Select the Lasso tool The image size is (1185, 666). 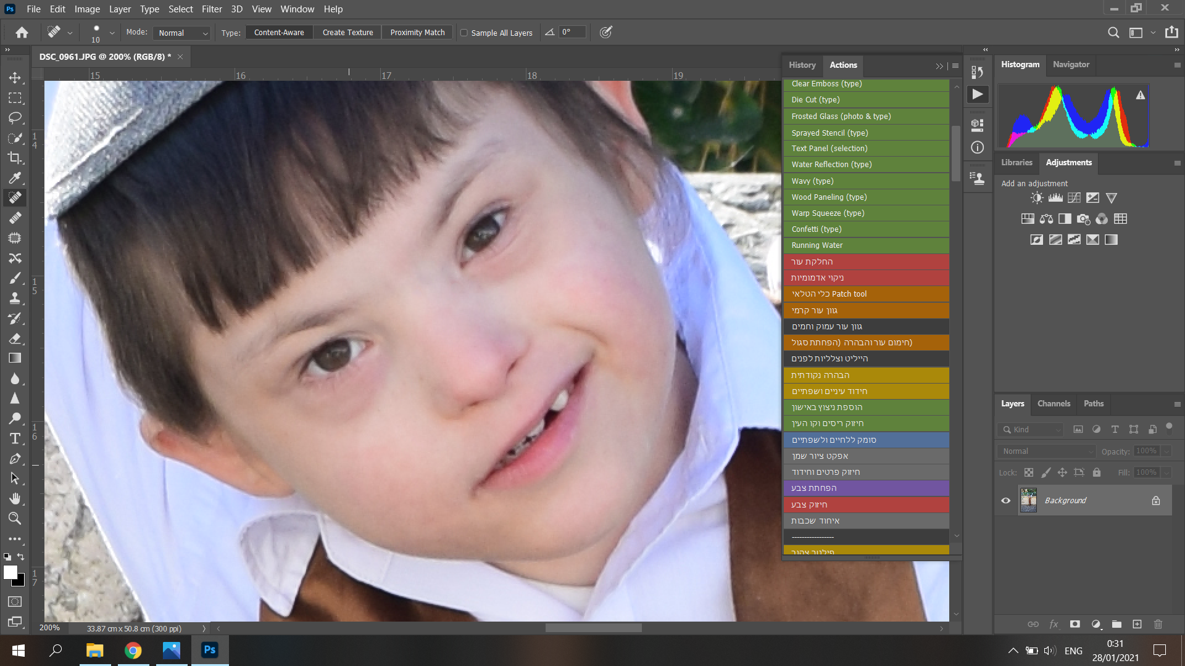click(15, 118)
